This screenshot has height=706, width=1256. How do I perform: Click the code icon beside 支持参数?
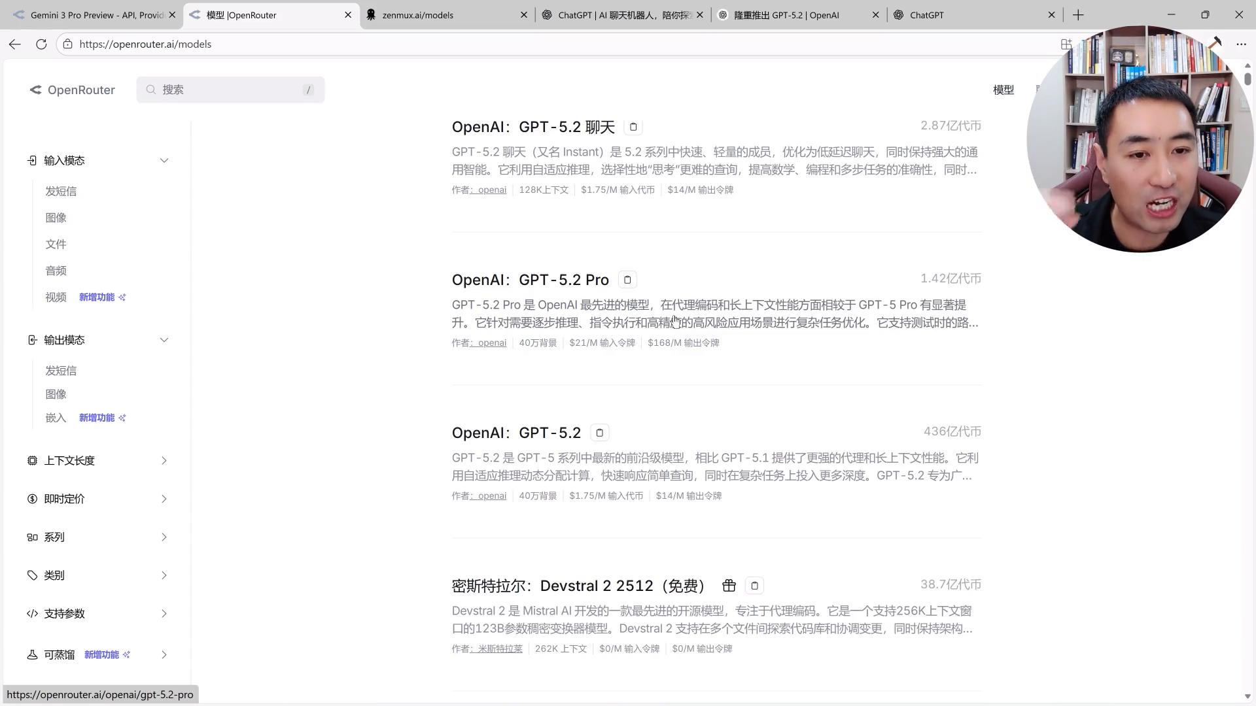[x=32, y=613]
